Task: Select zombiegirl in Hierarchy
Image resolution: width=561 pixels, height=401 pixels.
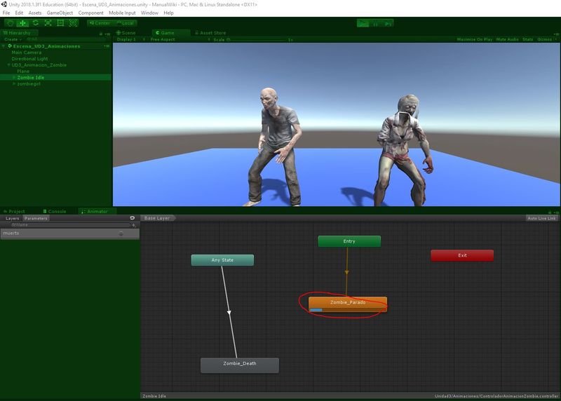Action: 29,83
